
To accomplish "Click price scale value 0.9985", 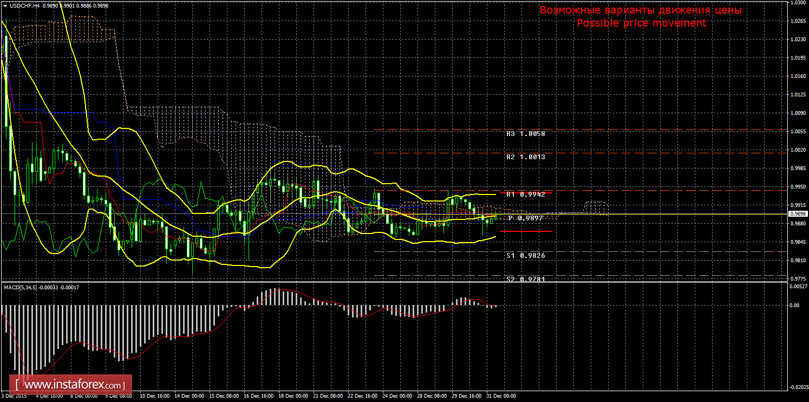I will 798,168.
